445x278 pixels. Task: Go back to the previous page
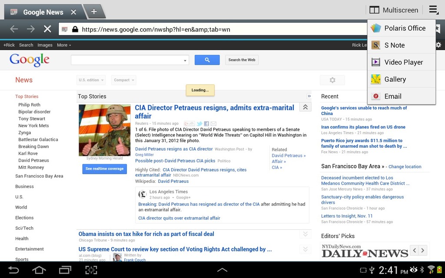point(13,29)
